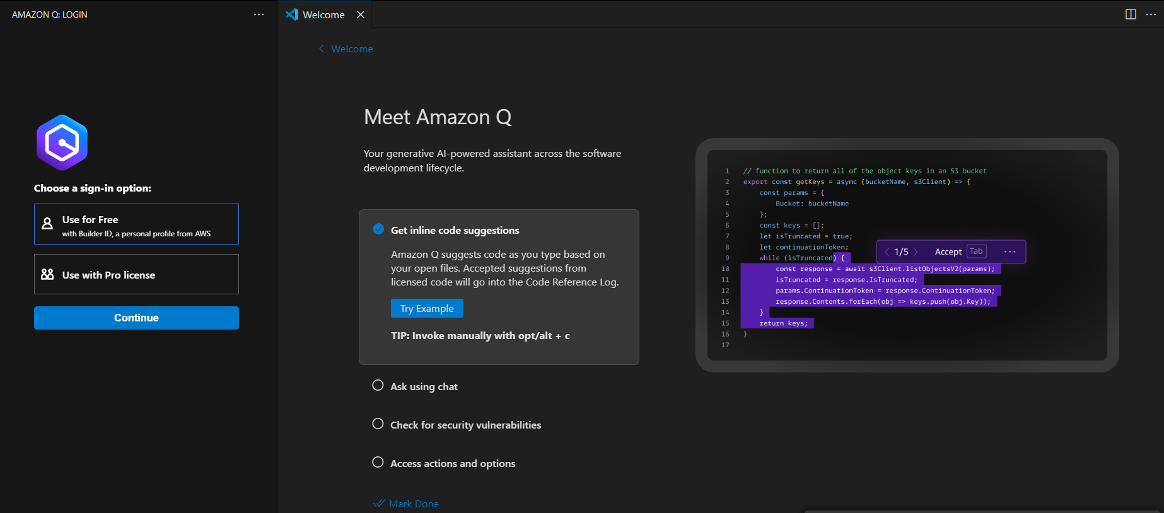Click the back chevron beside Welcome
1164x513 pixels.
[322, 49]
